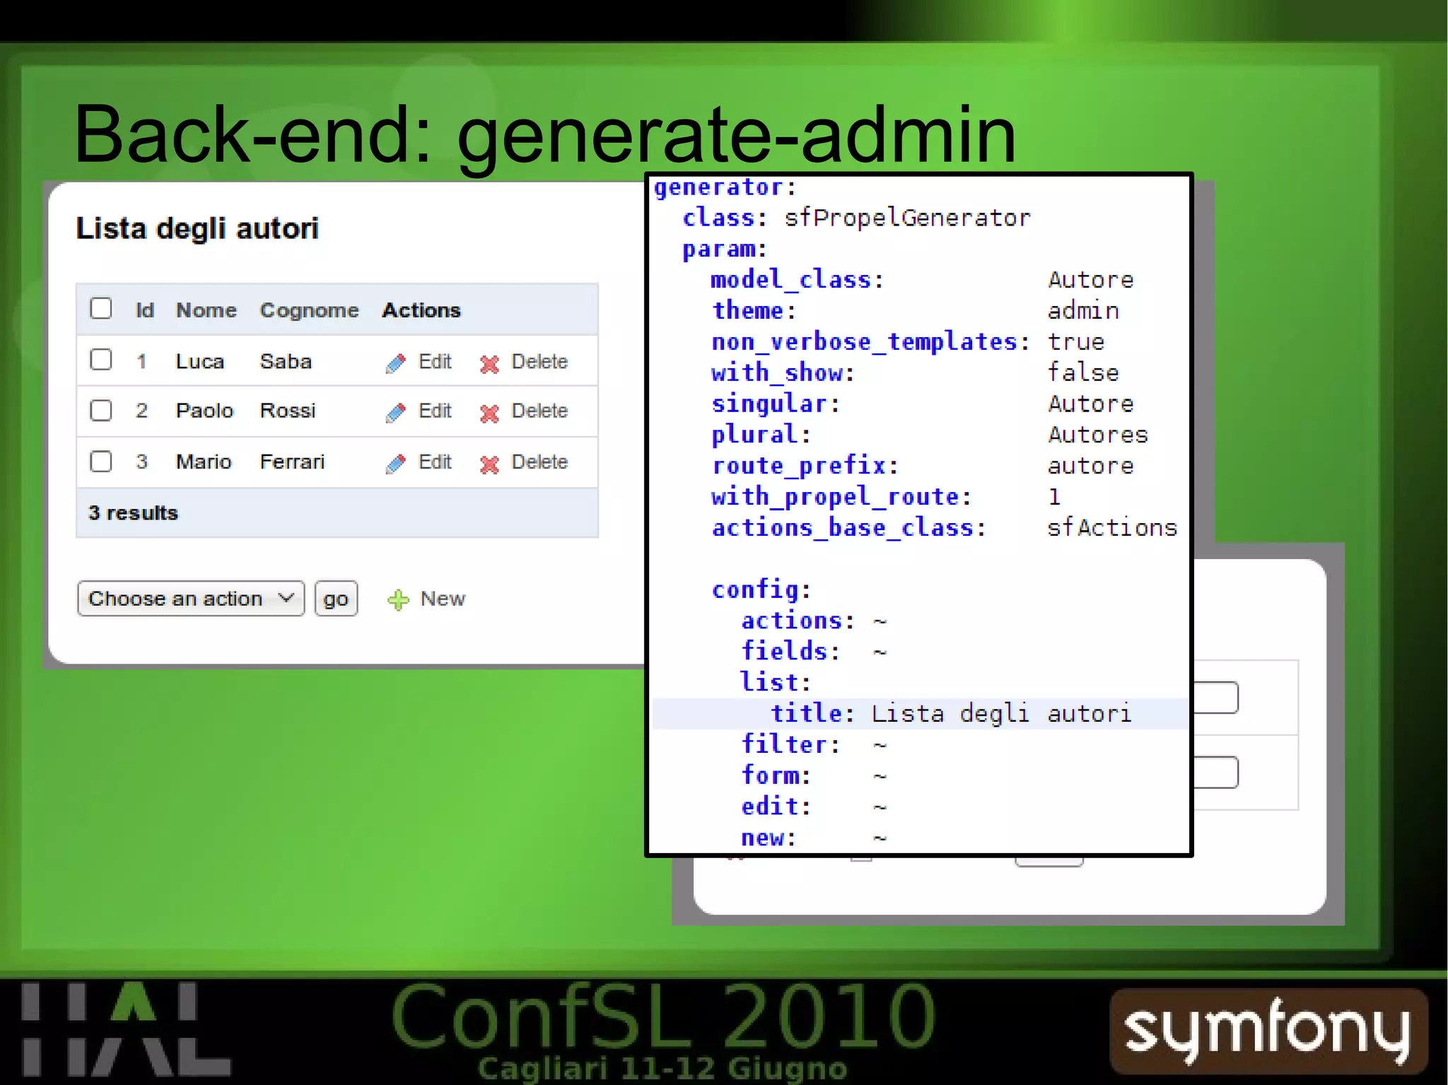This screenshot has width=1448, height=1085.
Task: Click the red X Delete icon for Paolo
Action: point(489,414)
